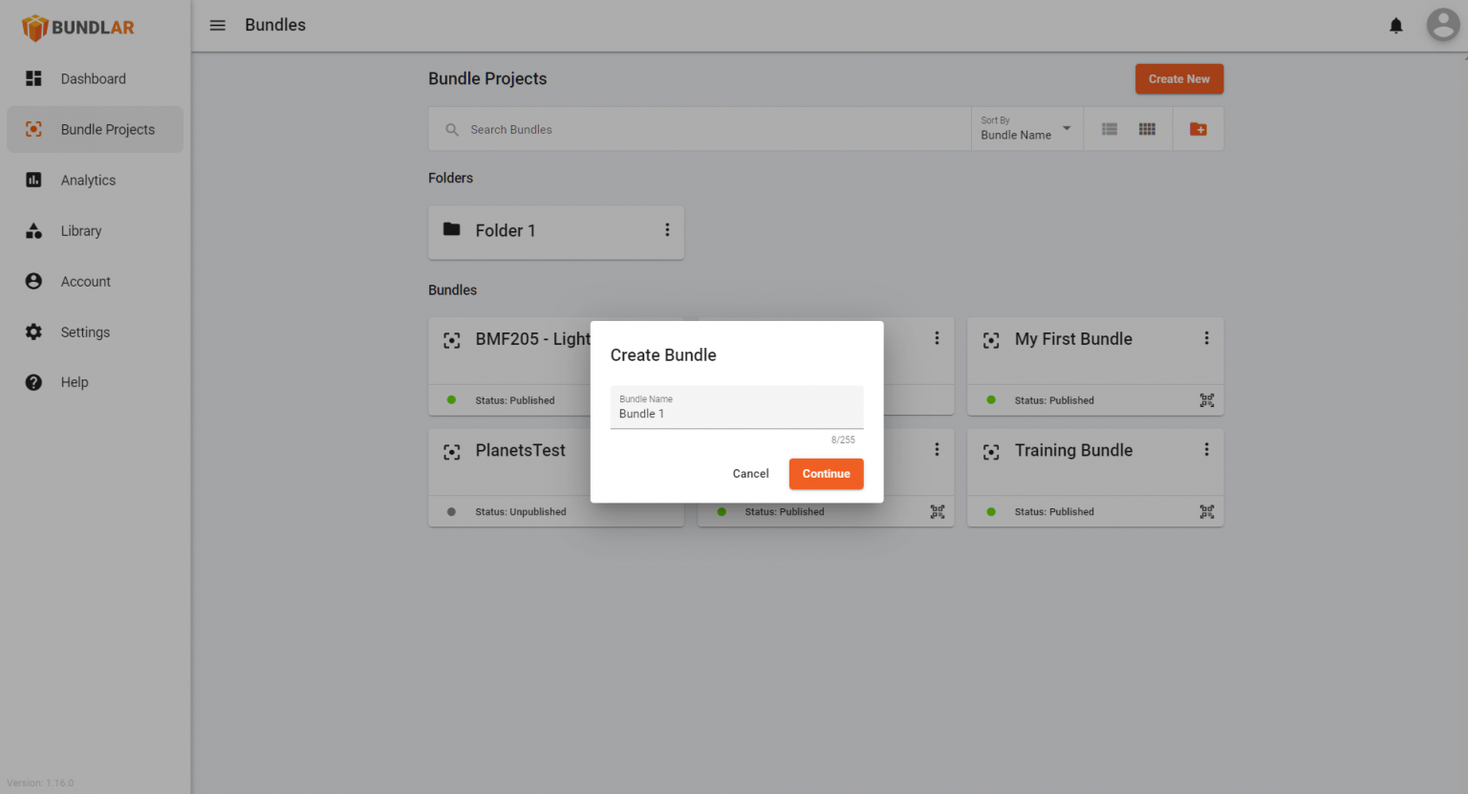
Task: Open Library in sidebar
Action: pyautogui.click(x=95, y=231)
